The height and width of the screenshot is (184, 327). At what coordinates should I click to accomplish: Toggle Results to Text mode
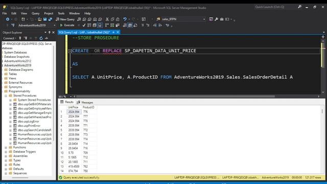point(125,25)
